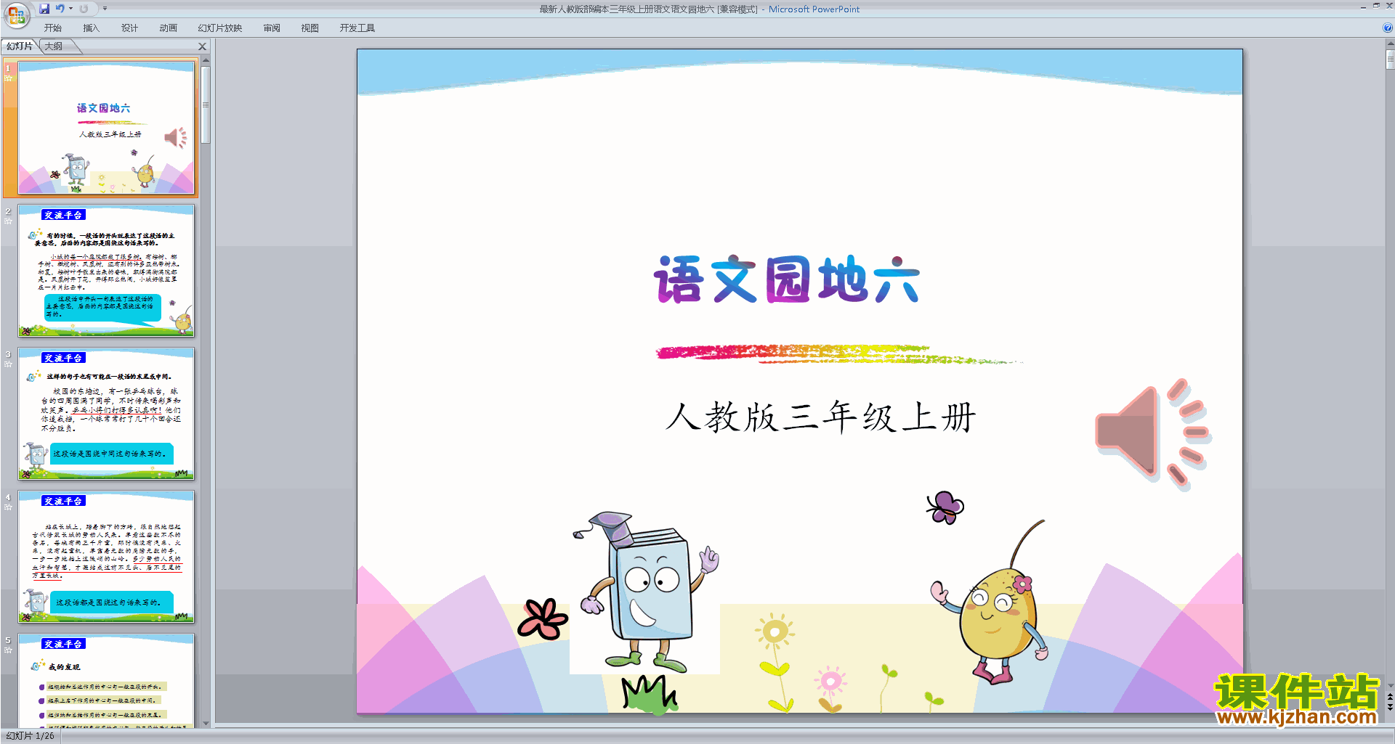Open the 审阅 ribbon tab
This screenshot has height=744, width=1395.
click(272, 28)
